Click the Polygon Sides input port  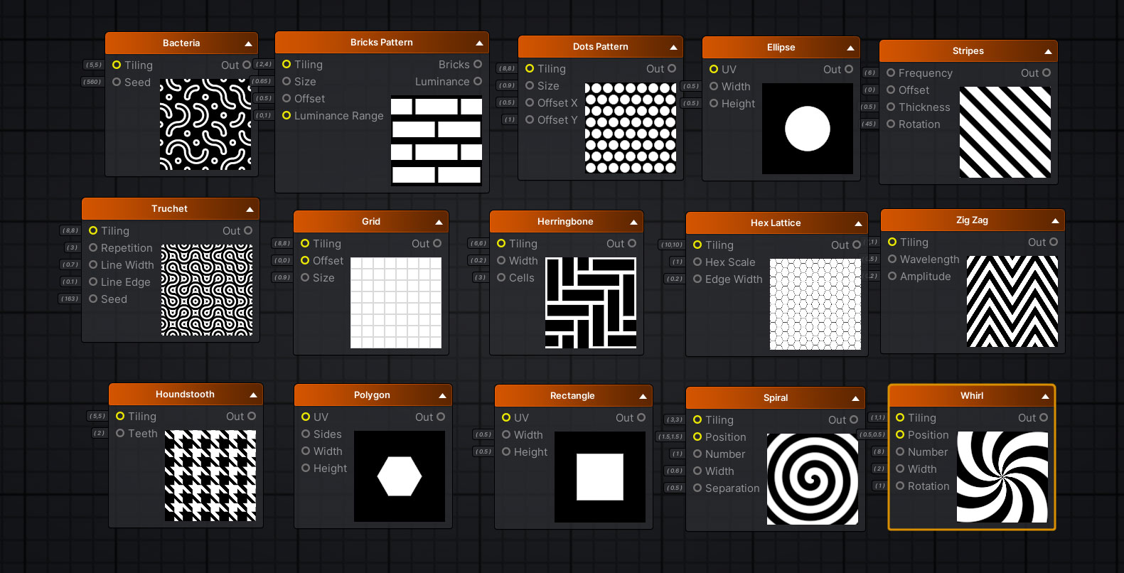click(x=306, y=434)
